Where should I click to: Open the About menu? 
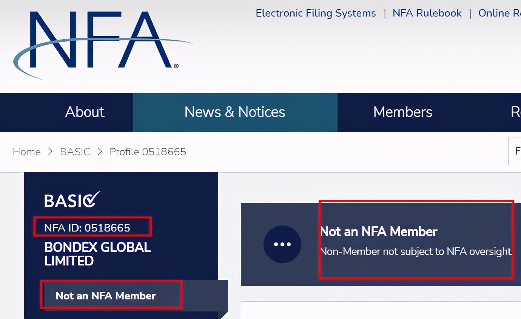tap(85, 112)
